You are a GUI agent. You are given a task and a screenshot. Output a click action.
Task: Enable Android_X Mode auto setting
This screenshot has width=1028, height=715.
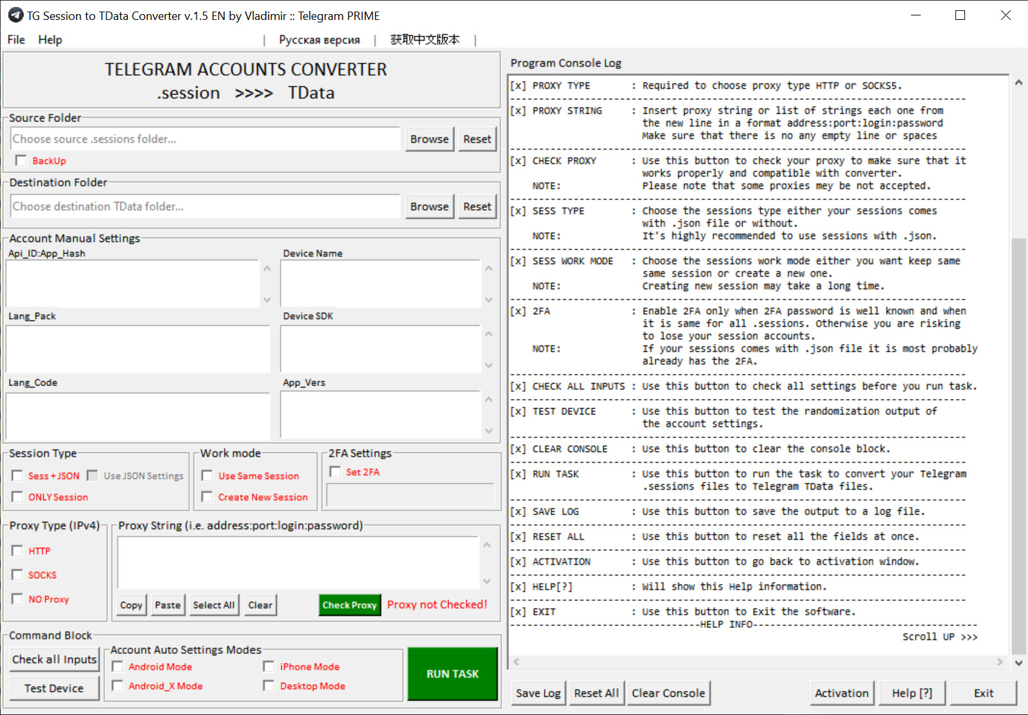(x=118, y=685)
